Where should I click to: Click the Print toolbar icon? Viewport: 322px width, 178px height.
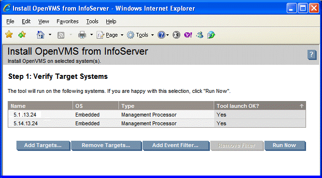coord(82,35)
